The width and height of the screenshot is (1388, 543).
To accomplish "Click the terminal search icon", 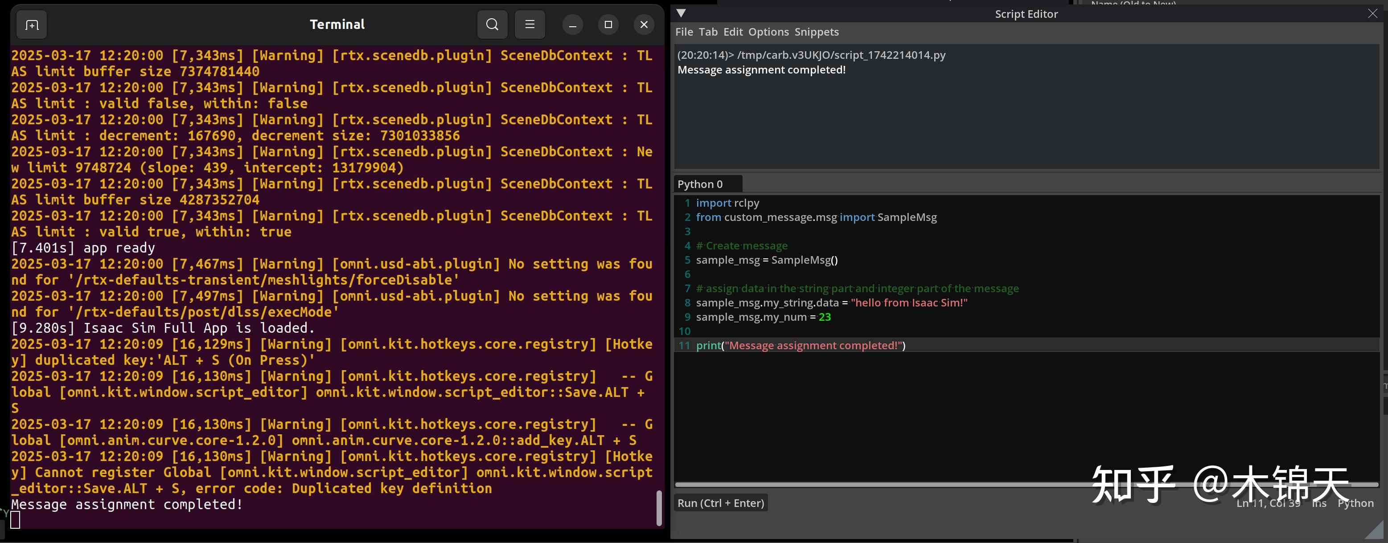I will [492, 25].
